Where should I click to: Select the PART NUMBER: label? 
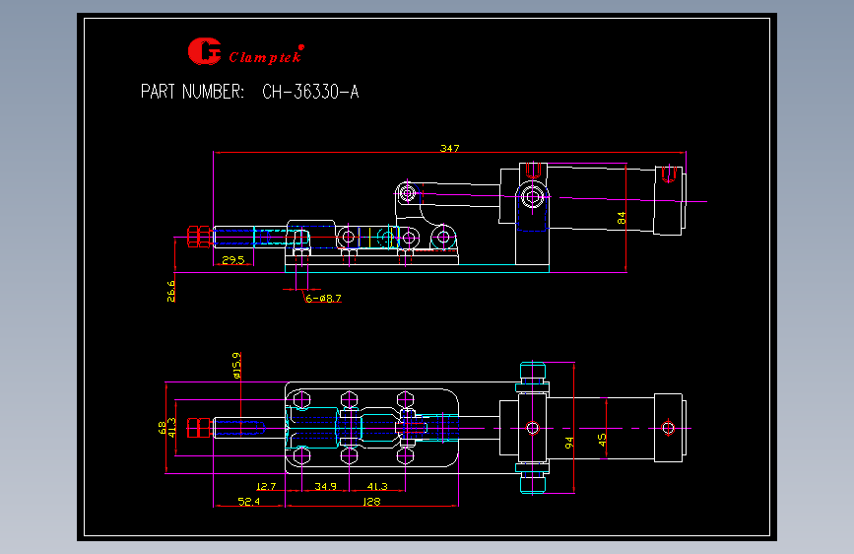(x=192, y=92)
